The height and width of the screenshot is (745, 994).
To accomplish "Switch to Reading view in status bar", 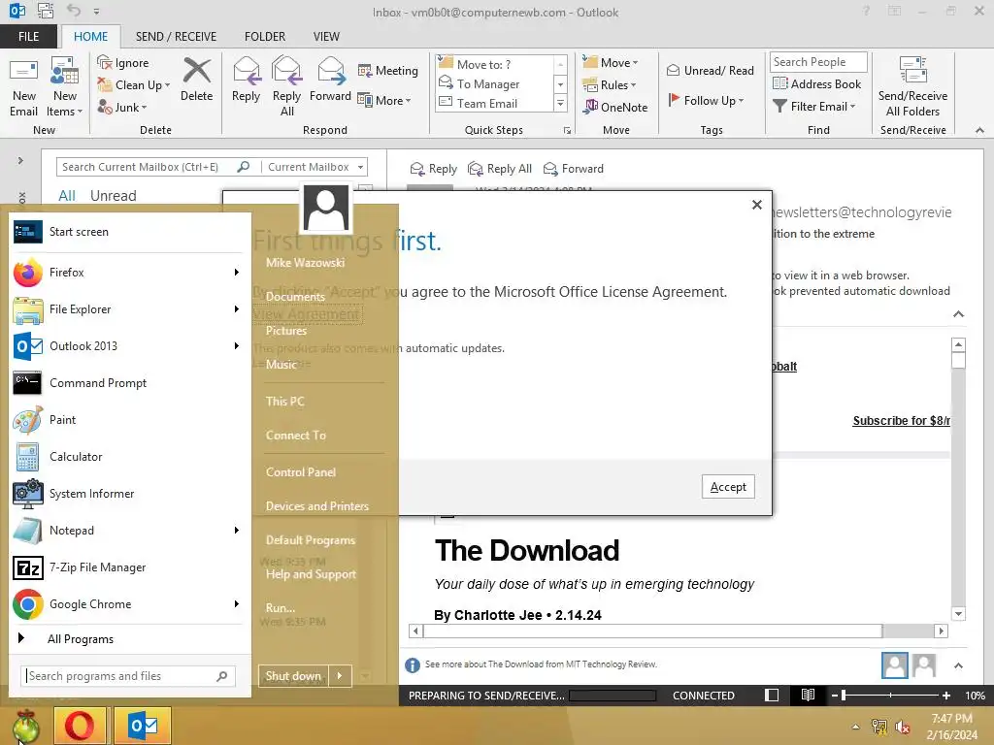I will tap(808, 696).
